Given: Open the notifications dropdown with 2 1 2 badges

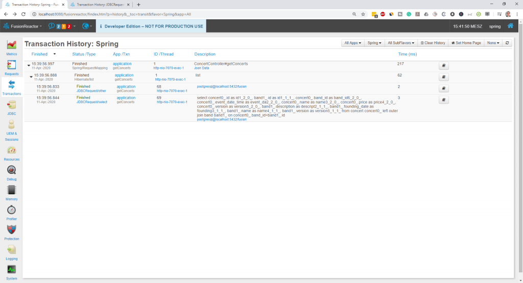Looking at the screenshot, I should 62,26.
